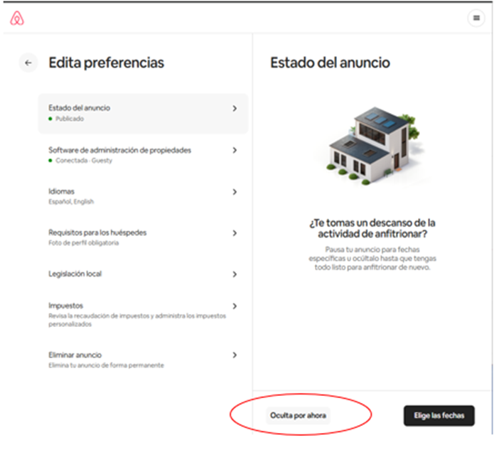Click the Oculta por ahora button
Viewport: 494px width, 450px height.
pos(298,416)
